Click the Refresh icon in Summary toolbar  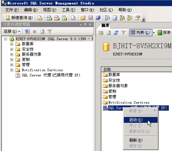coord(109,33)
